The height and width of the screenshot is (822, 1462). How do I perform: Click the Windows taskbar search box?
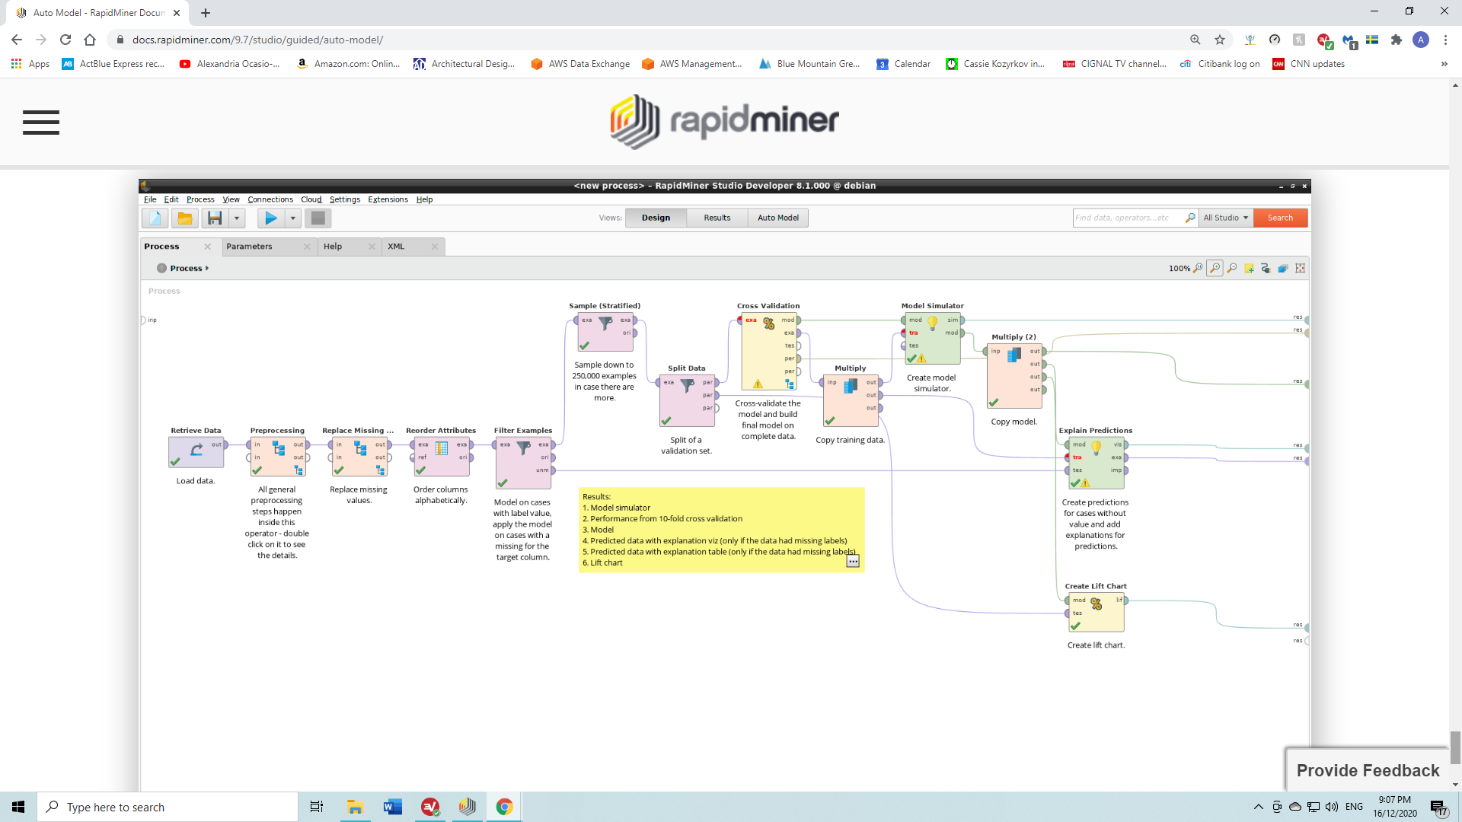pos(168,807)
